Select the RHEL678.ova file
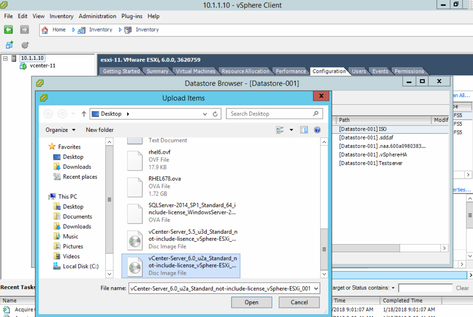 coord(165,179)
